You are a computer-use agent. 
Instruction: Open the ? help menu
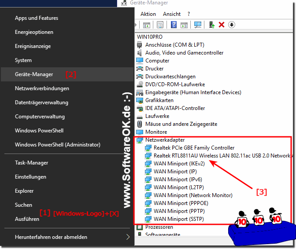189,14
